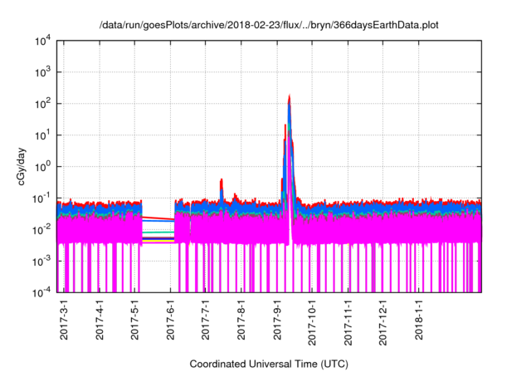
Task: Click the 2017-12-1 date tick label
Action: tap(383, 322)
